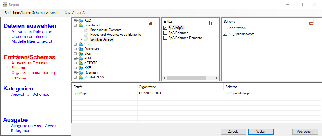The image size is (322, 136).
Task: Click the AEC organization icon
Action: [x=81, y=20]
